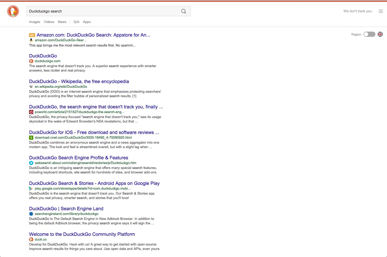The height and width of the screenshot is (257, 387).
Task: Click the download.cnet.com URL
Action: (83, 138)
